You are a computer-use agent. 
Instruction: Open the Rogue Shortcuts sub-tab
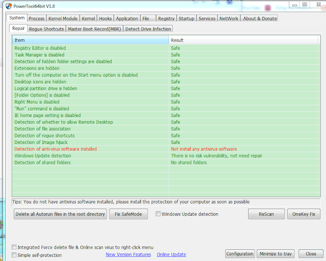(x=46, y=29)
